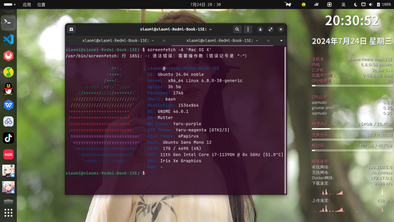The image size is (394, 222).
Task: Show applications grid at dock bottom
Action: pyautogui.click(x=8, y=213)
